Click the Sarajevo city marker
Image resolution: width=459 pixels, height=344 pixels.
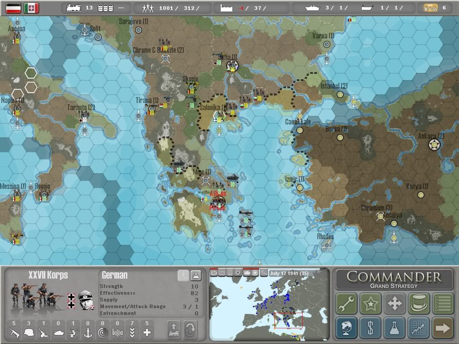pos(139,30)
